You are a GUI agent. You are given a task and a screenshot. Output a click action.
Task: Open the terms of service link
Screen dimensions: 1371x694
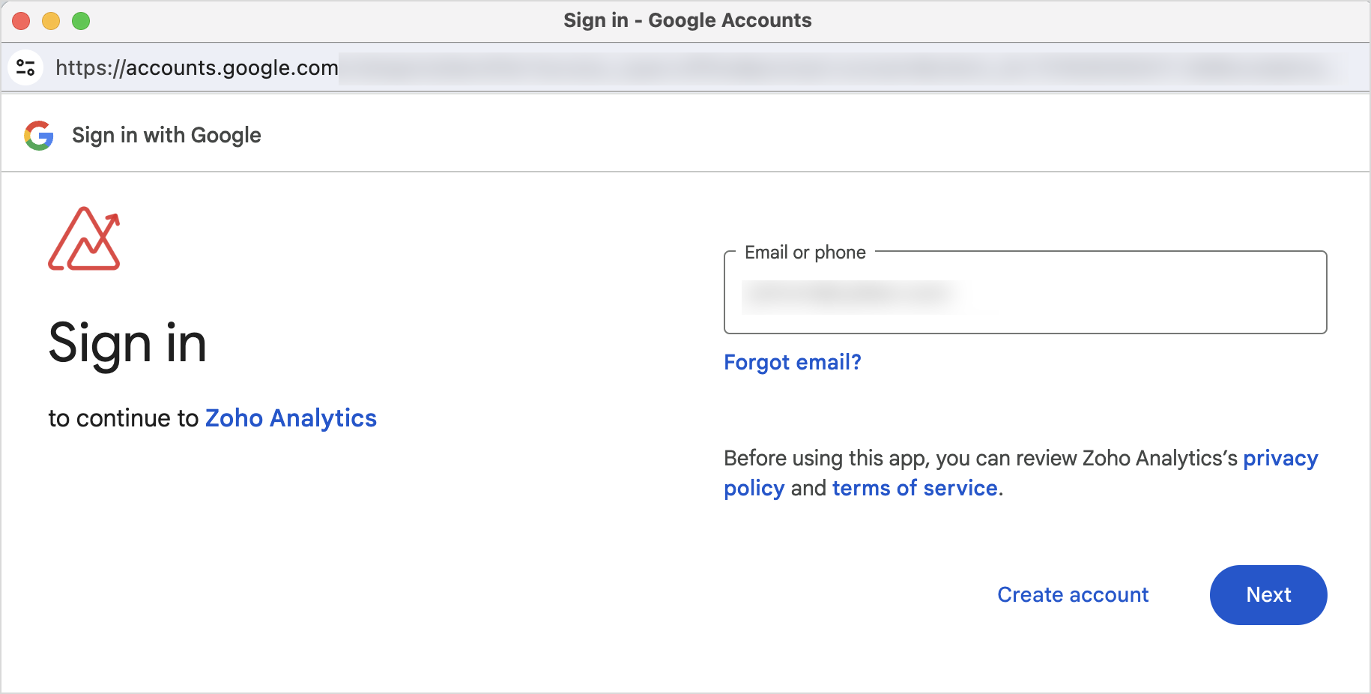915,488
